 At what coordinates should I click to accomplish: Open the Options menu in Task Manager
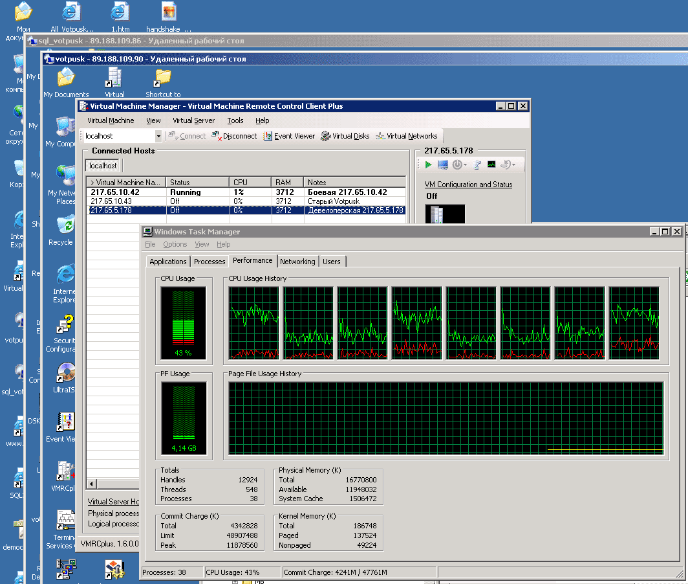point(175,244)
